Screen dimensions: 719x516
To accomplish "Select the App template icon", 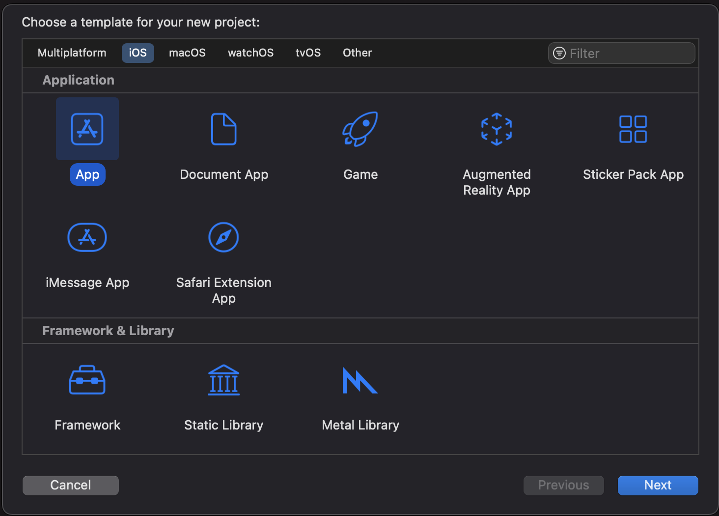I will coord(87,129).
